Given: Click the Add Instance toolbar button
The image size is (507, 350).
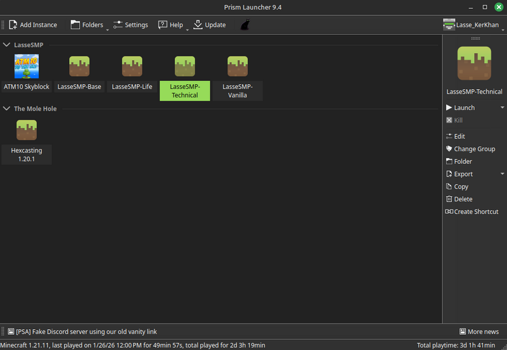Looking at the screenshot, I should pyautogui.click(x=33, y=25).
